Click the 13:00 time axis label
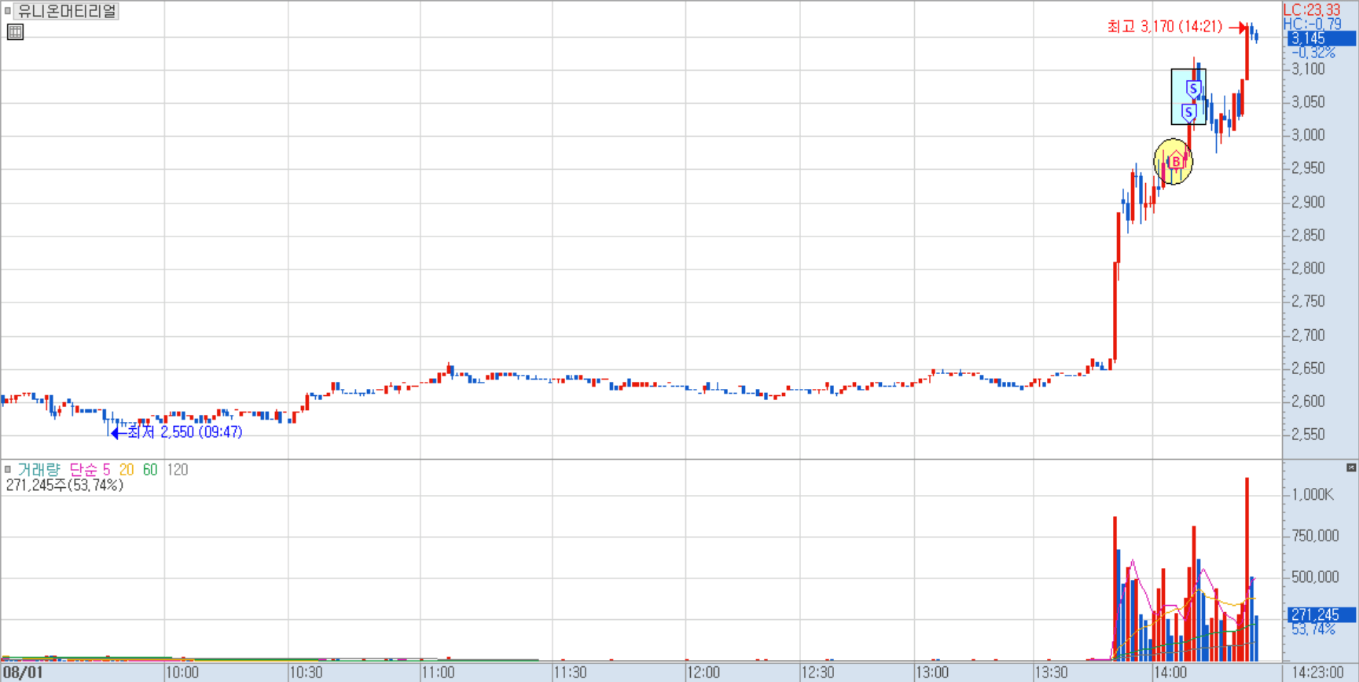The width and height of the screenshot is (1359, 682). [932, 673]
